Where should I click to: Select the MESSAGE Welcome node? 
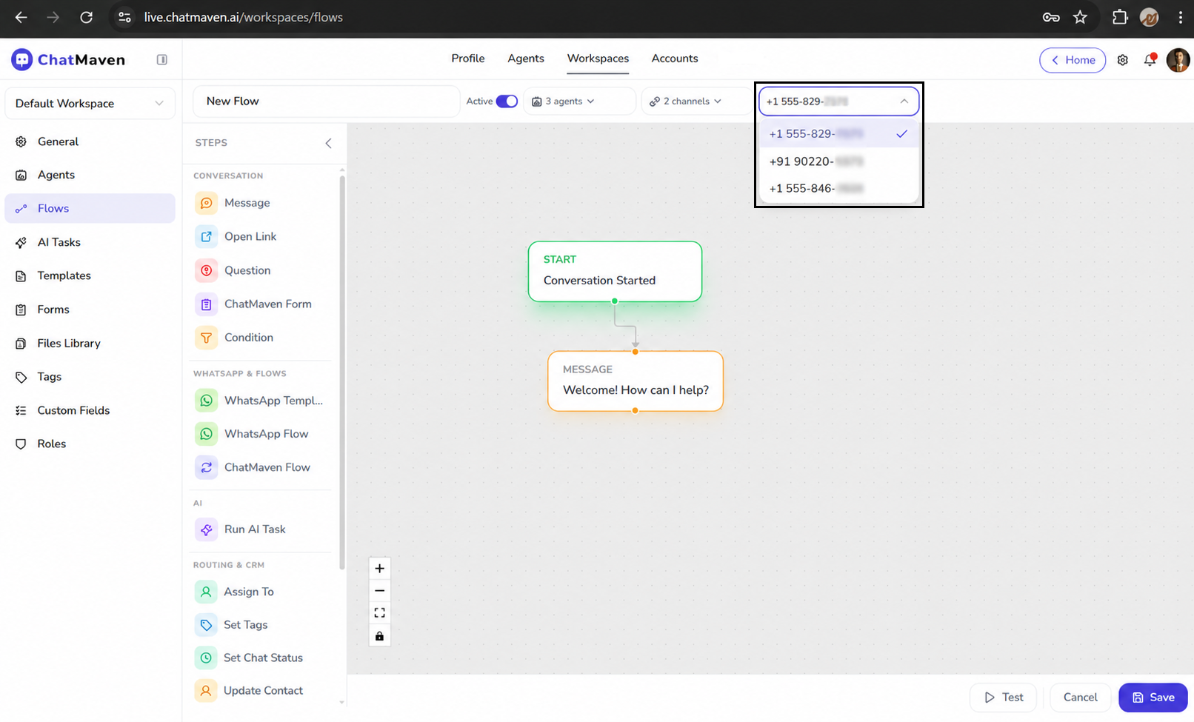tap(636, 381)
